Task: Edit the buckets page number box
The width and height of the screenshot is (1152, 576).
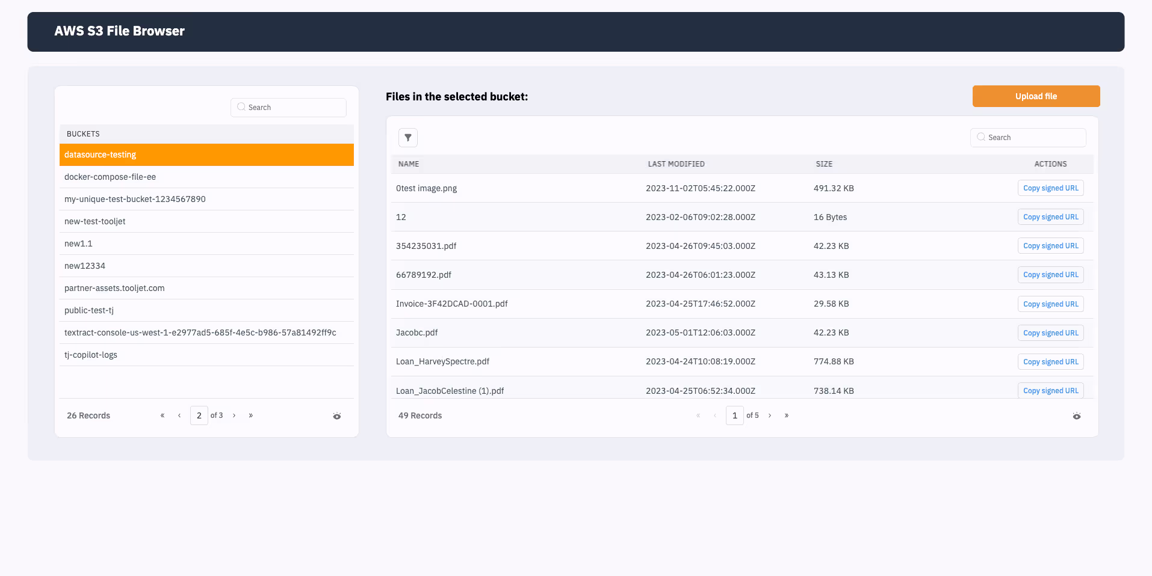Action: [x=199, y=415]
